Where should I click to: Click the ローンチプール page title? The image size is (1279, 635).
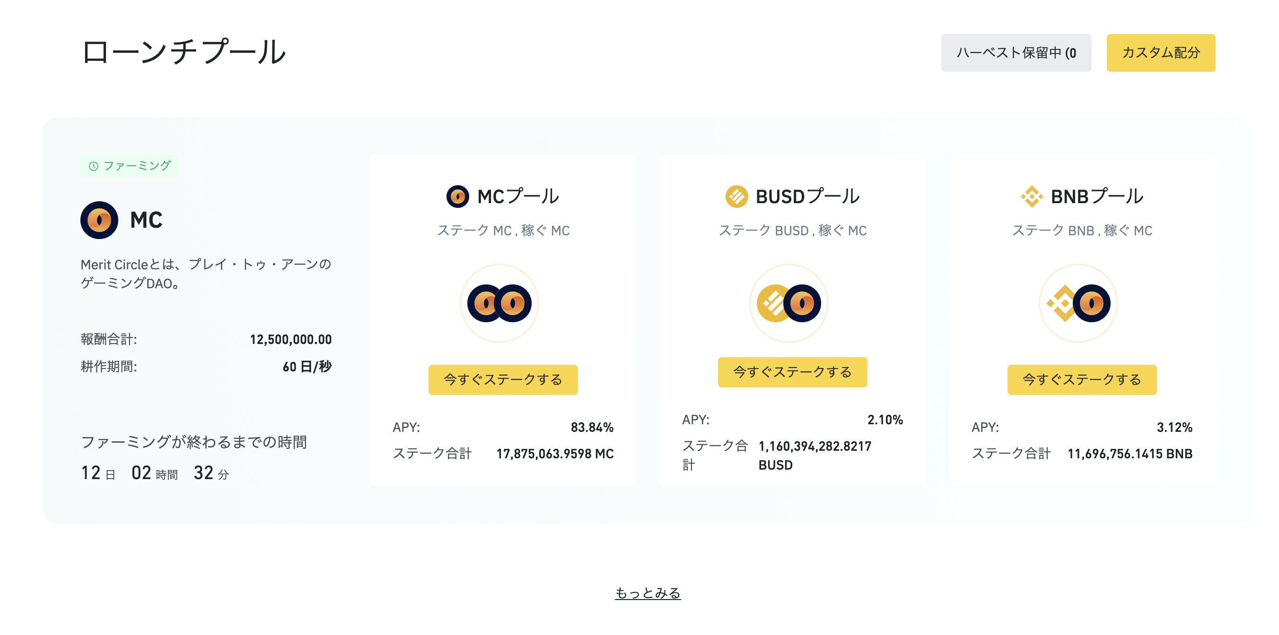(x=184, y=52)
